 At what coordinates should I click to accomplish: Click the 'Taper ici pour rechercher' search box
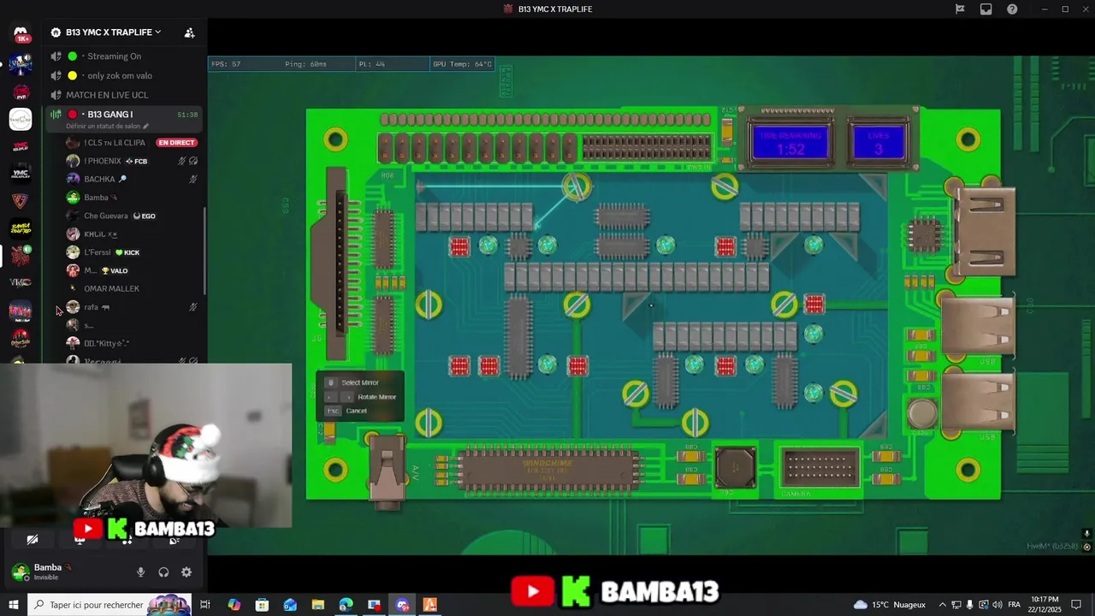(x=109, y=605)
